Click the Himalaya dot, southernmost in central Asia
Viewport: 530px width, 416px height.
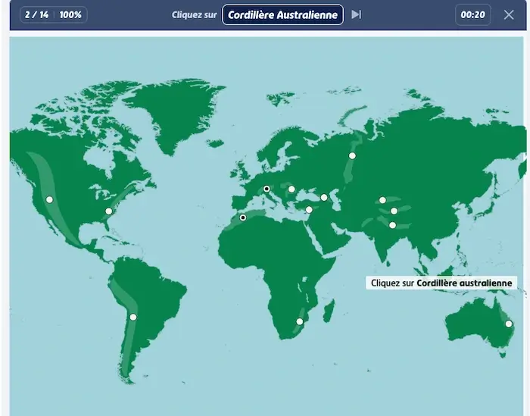point(392,225)
